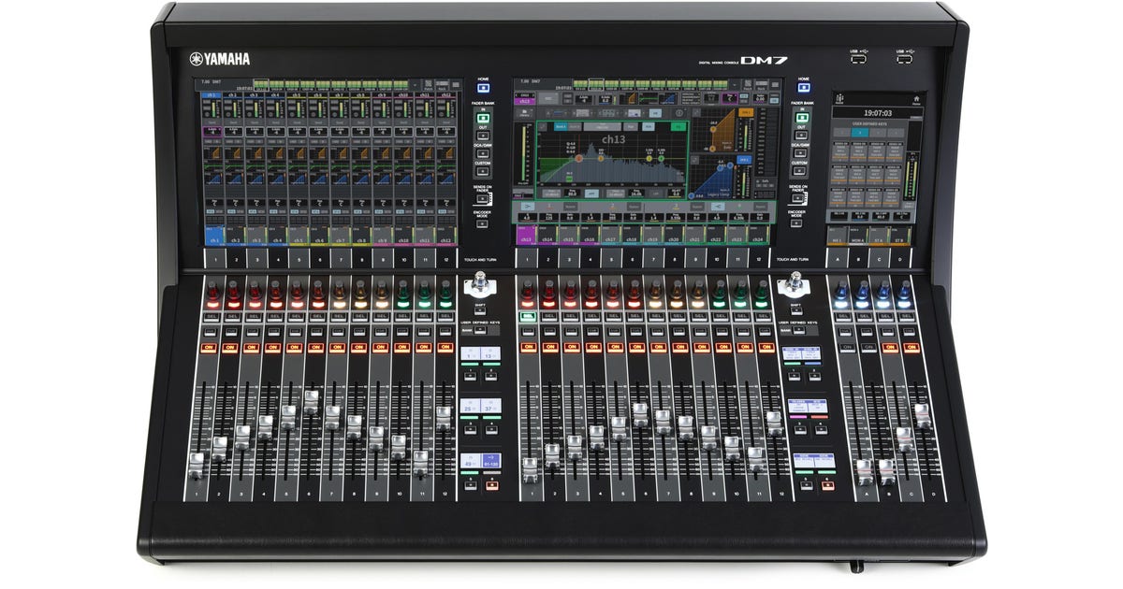The width and height of the screenshot is (1123, 589).
Task: Tap CUE key of master strip C
Action: 888,332
